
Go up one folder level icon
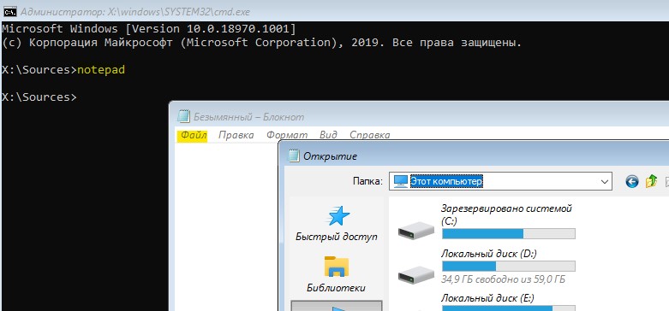(651, 182)
